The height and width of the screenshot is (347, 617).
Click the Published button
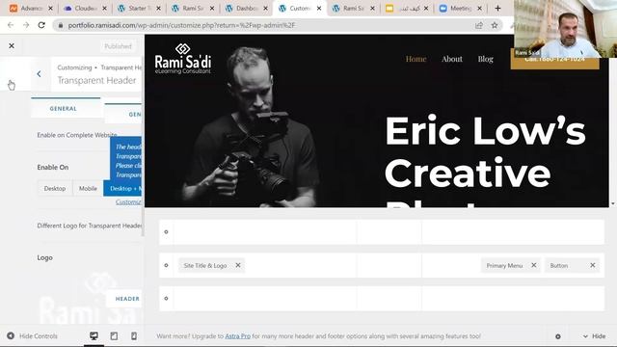(x=118, y=46)
